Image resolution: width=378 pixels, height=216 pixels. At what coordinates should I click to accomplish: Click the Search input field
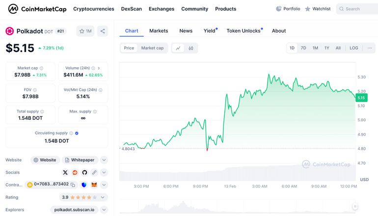point(357,9)
